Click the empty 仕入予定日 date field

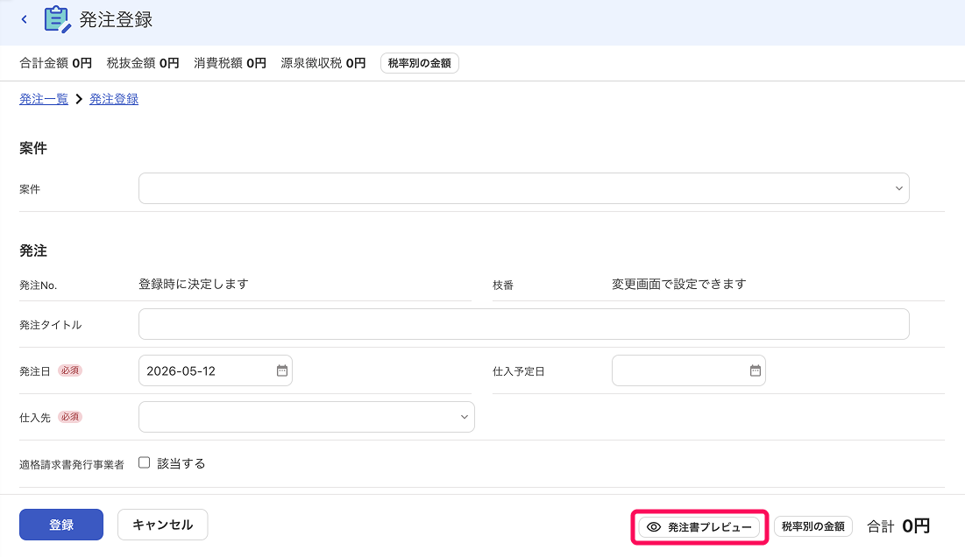[689, 370]
